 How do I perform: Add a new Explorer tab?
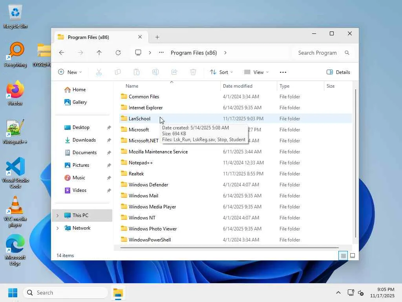[x=157, y=37]
